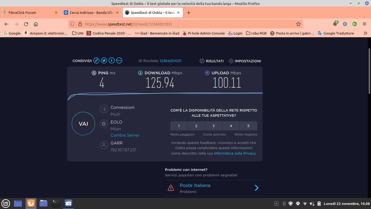The width and height of the screenshot is (371, 209).
Task: Switch to FibraClick Forum tab
Action: [30, 13]
